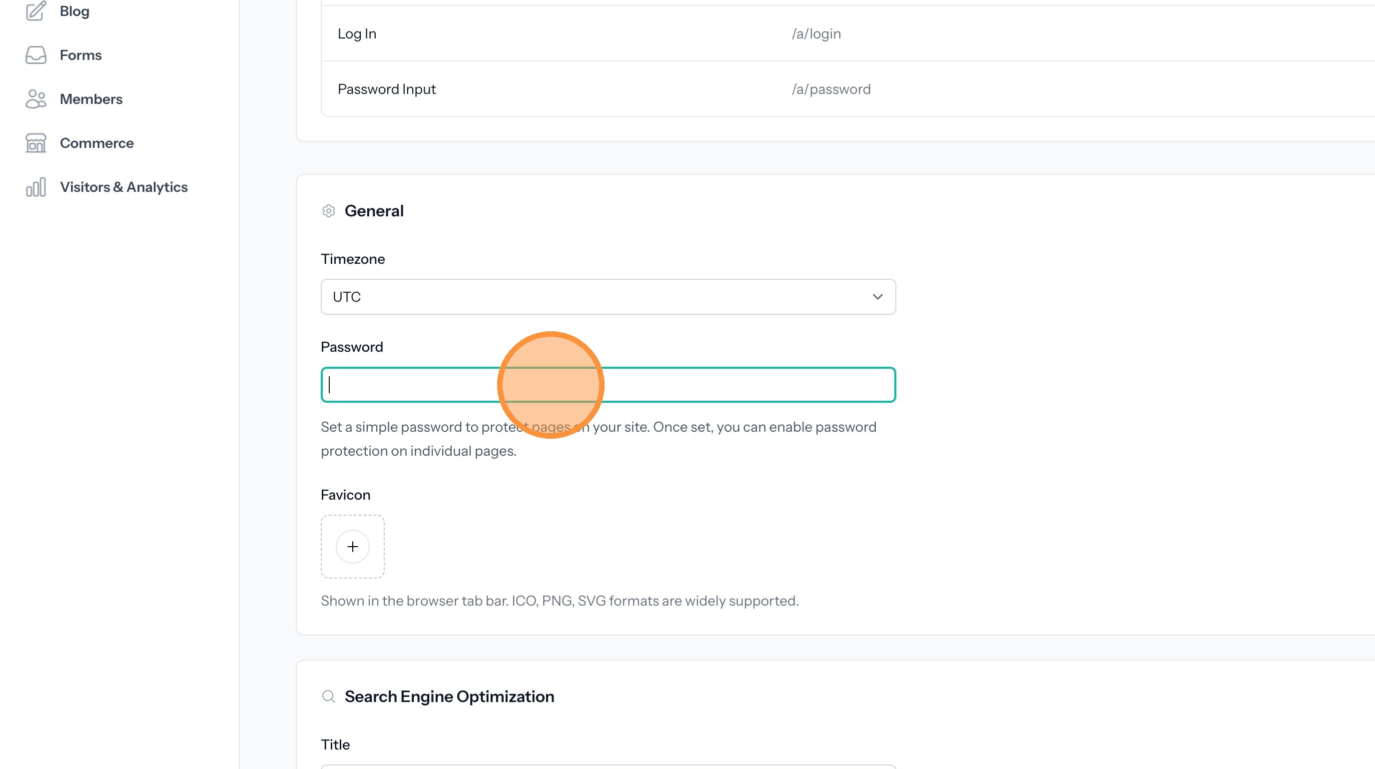The width and height of the screenshot is (1375, 769).
Task: Open the Blog sidebar item
Action: click(x=74, y=10)
